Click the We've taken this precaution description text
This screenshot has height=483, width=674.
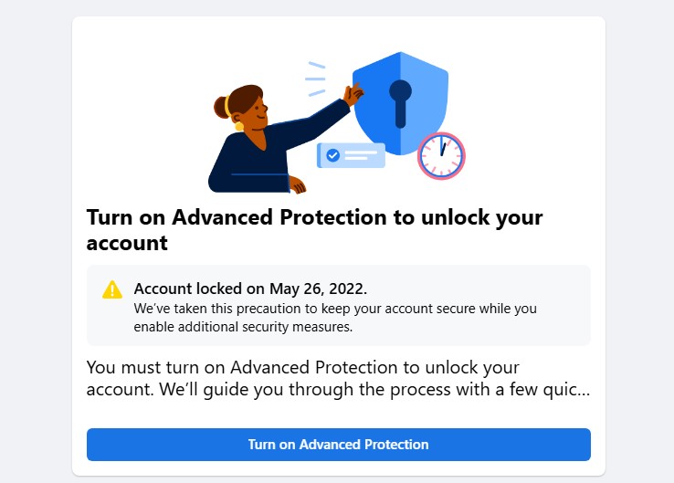tap(335, 318)
